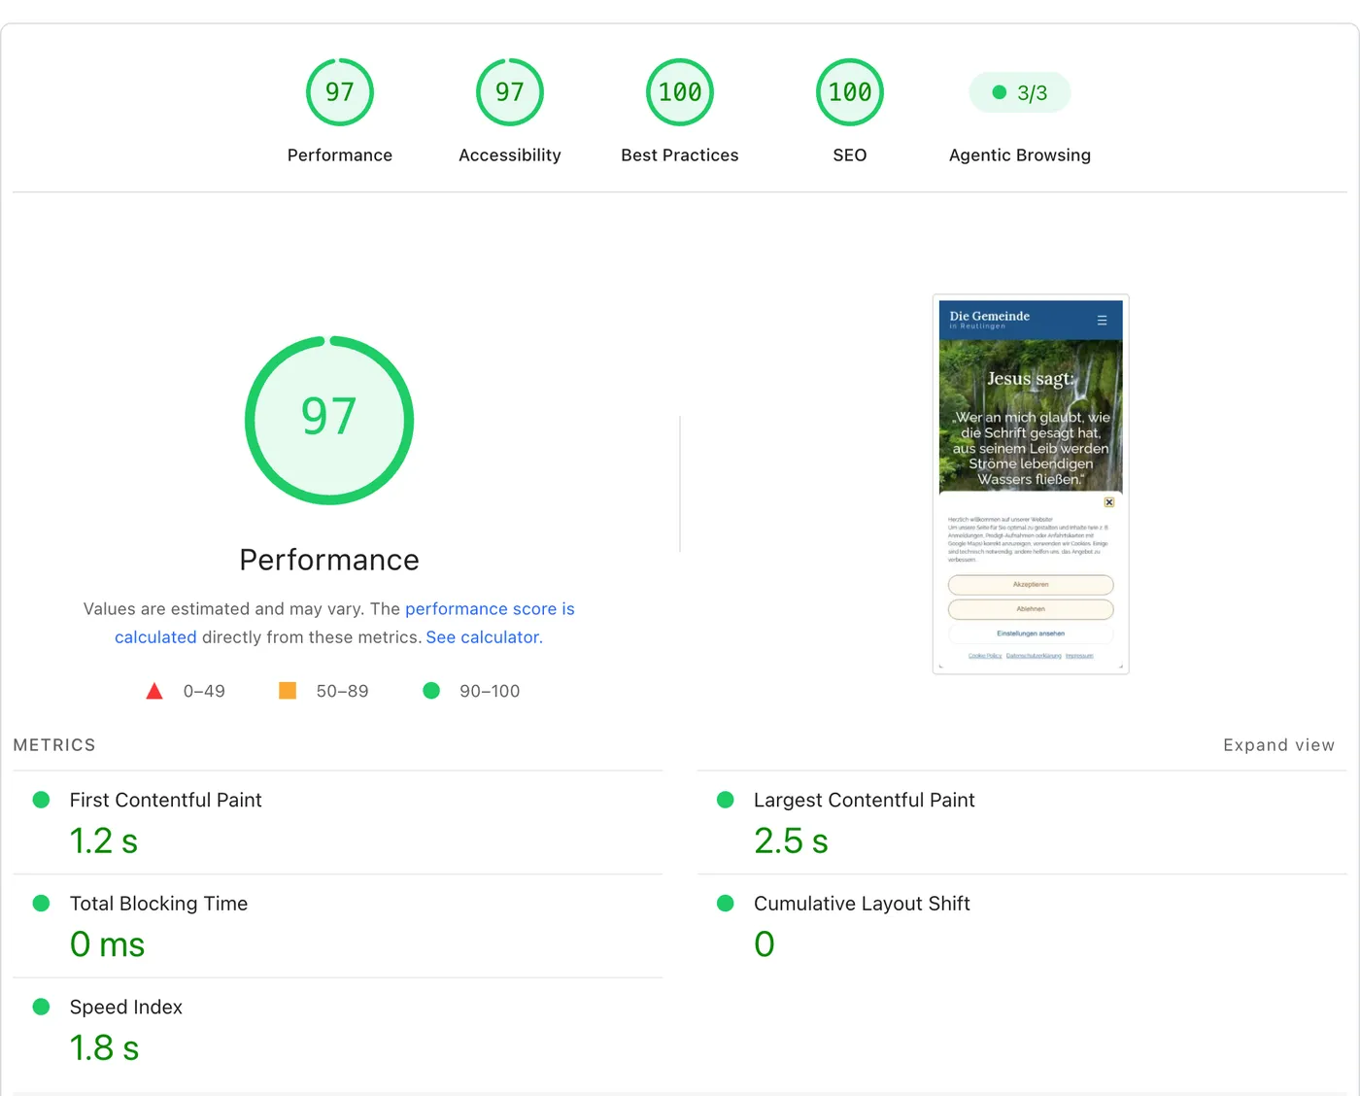This screenshot has width=1360, height=1096.
Task: Click the Speed Index green dot
Action: click(41, 1007)
